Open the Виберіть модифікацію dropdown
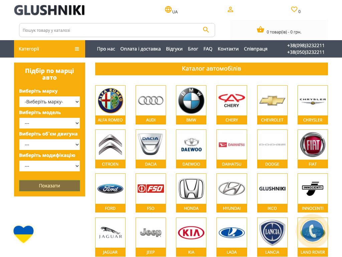Screen dimensions: 342x257 pyautogui.click(x=49, y=166)
